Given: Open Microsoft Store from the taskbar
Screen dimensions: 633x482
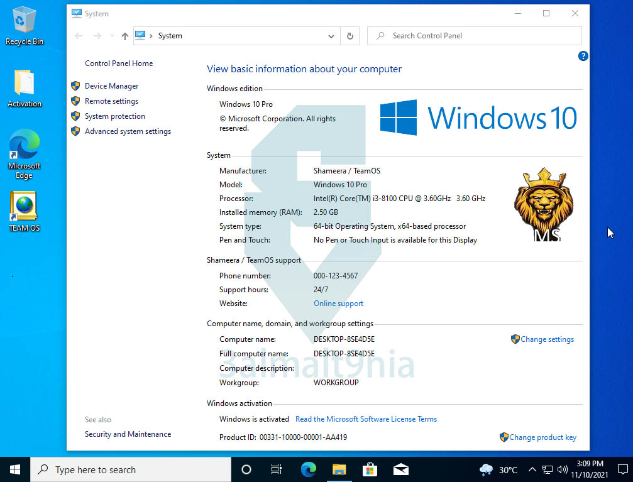Looking at the screenshot, I should [370, 469].
